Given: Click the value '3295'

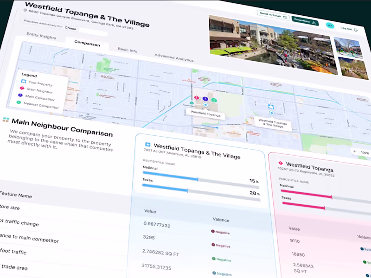Looking at the screenshot, I should click(149, 237).
